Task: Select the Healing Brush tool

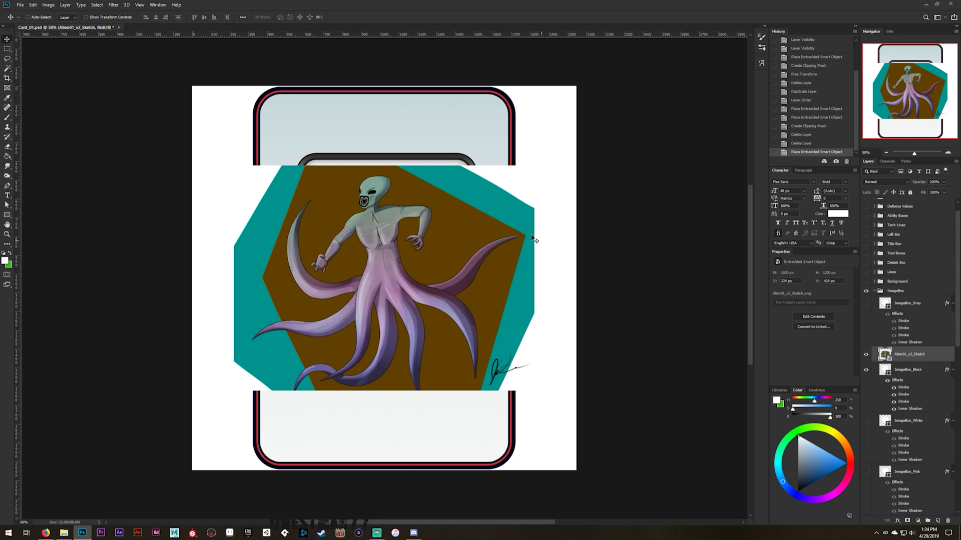Action: pyautogui.click(x=7, y=107)
